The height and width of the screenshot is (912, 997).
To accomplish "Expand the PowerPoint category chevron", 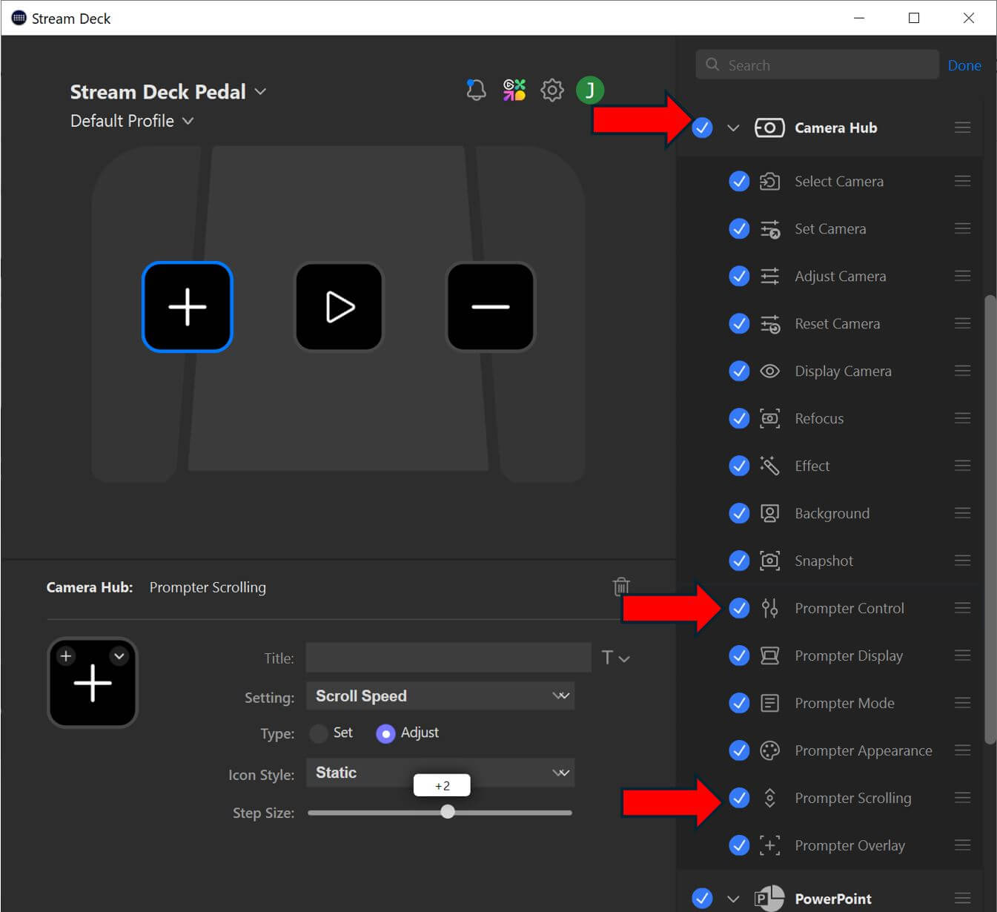I will tap(733, 899).
